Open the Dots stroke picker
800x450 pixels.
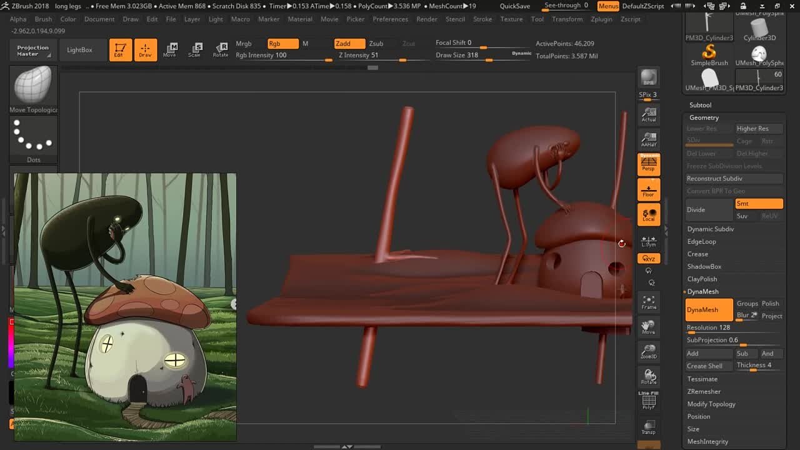[x=34, y=141]
